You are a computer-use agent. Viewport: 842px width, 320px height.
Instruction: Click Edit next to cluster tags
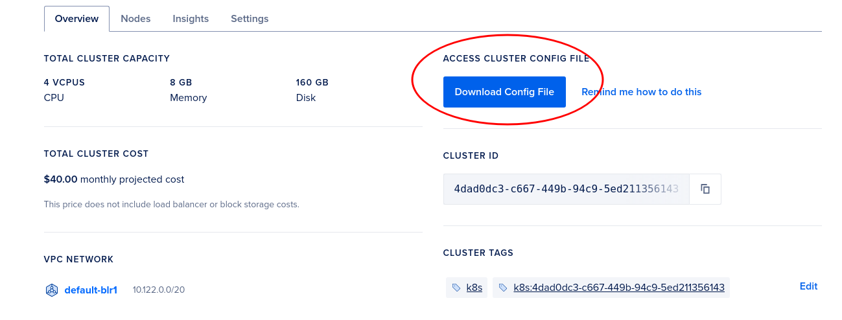point(808,286)
